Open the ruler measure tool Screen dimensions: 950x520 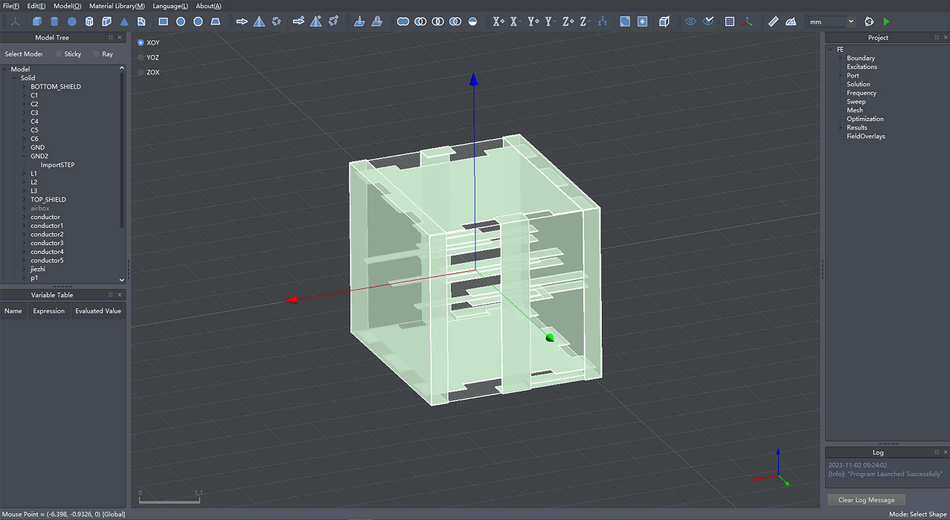(773, 22)
